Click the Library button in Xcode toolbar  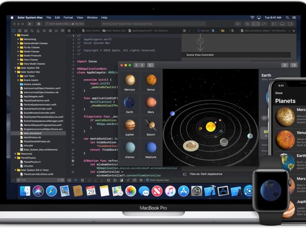[238, 24]
